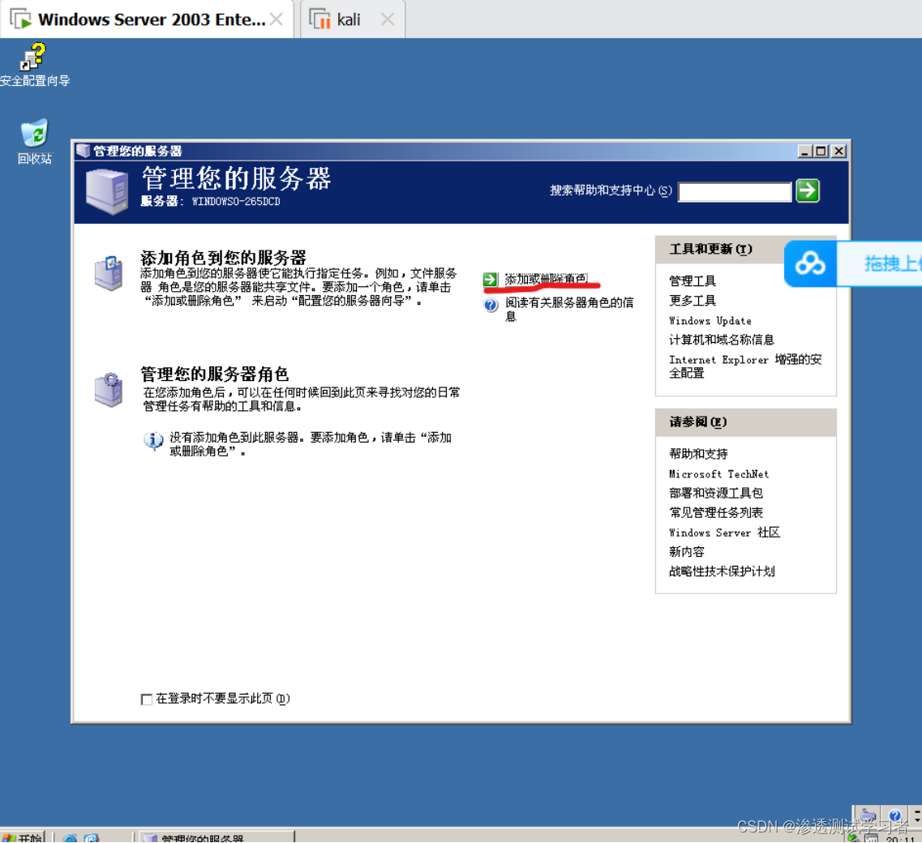Click the green arrow icon beside 添加或删除角色
This screenshot has height=843, width=922.
(491, 279)
